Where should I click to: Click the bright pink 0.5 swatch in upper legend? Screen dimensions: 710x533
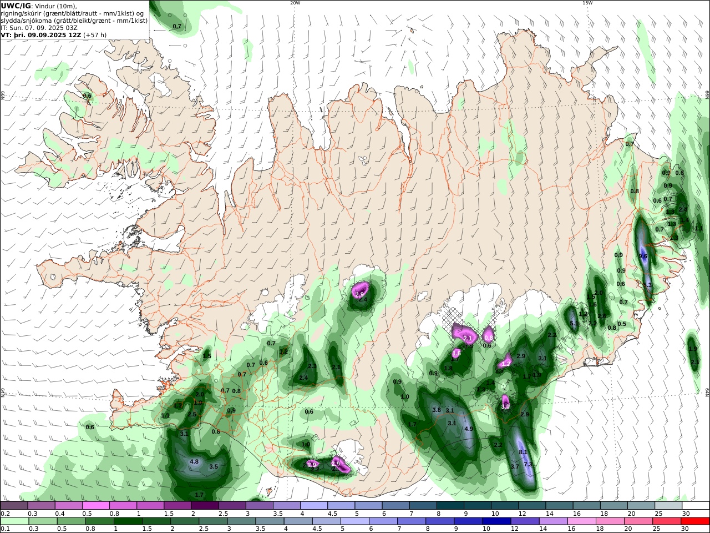95,505
